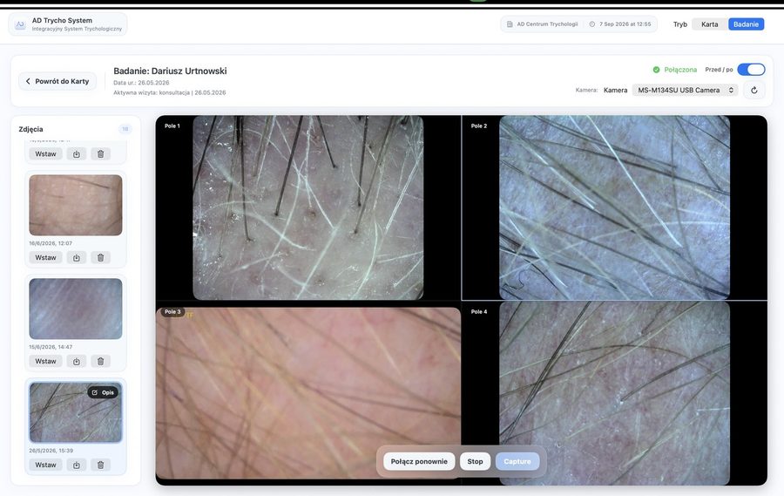Click the clock icon beside 7 Sep 2026

pyautogui.click(x=592, y=24)
